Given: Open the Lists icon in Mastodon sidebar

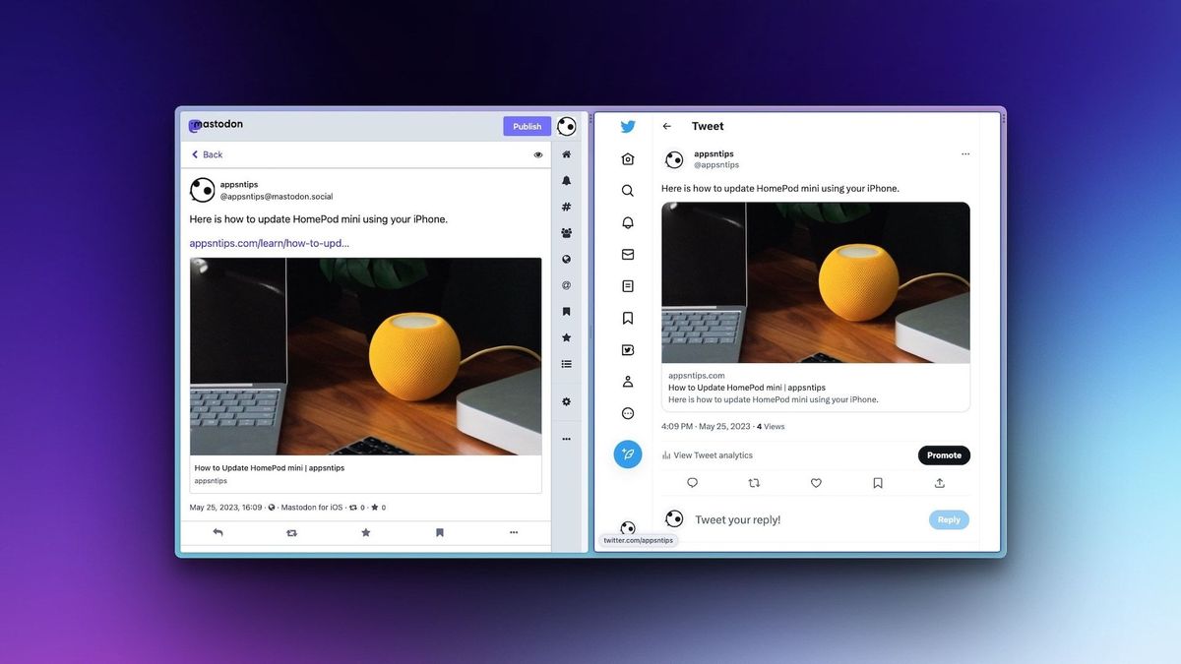Looking at the screenshot, I should [566, 364].
